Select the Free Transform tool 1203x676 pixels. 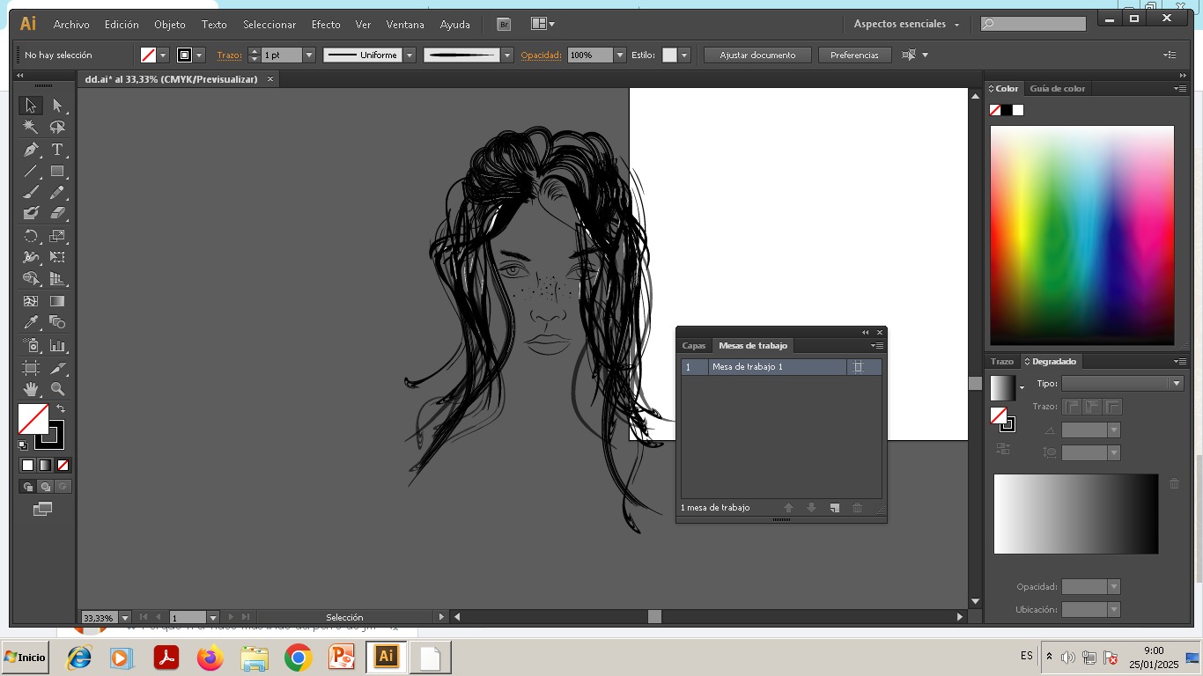57,257
